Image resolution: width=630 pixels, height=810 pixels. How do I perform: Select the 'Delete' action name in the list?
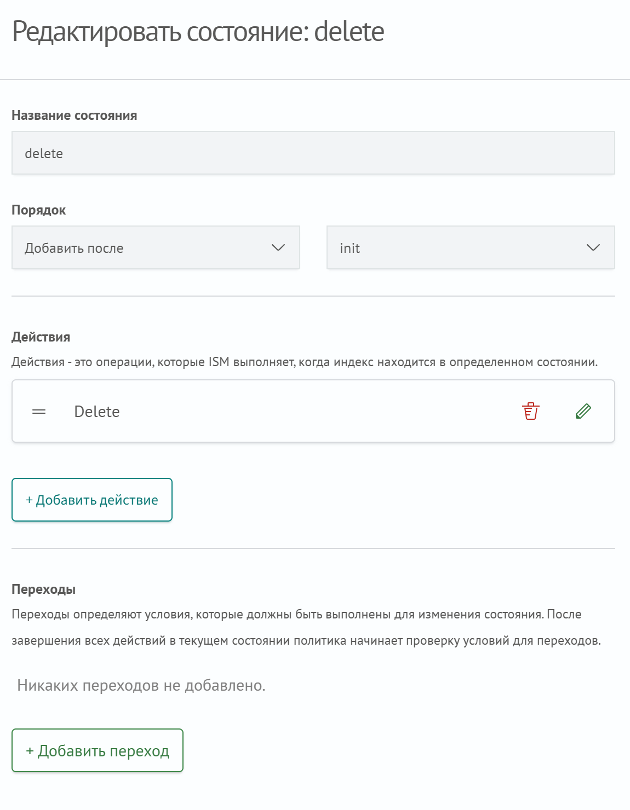click(97, 412)
